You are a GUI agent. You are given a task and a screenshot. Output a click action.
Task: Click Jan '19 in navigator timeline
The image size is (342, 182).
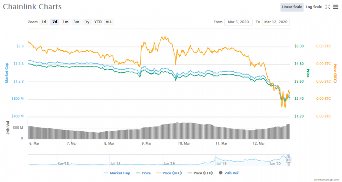tap(169, 163)
